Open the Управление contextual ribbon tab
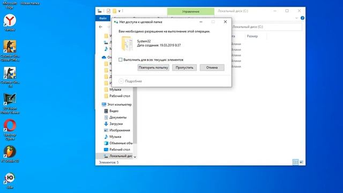Image resolution: width=343 pixels, height=193 pixels. (x=191, y=11)
